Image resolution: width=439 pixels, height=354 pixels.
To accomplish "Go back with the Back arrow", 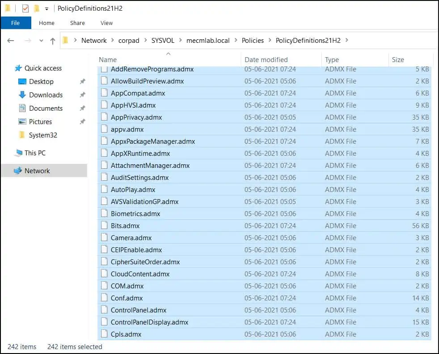I will pyautogui.click(x=11, y=41).
